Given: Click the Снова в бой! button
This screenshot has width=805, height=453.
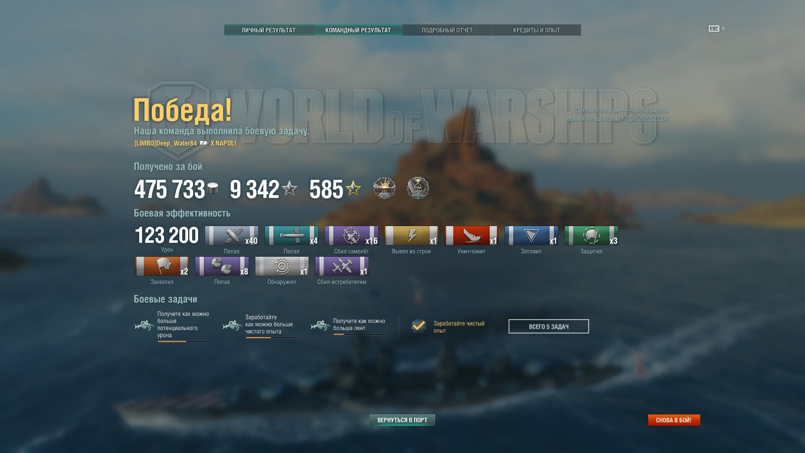Looking at the screenshot, I should pyautogui.click(x=674, y=420).
